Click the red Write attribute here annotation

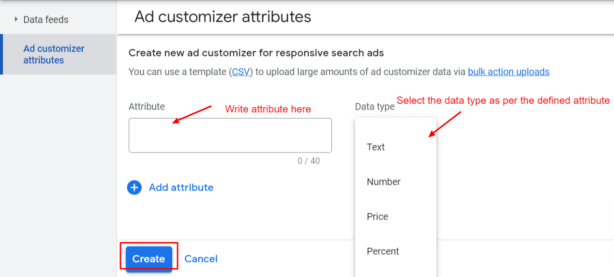point(268,109)
